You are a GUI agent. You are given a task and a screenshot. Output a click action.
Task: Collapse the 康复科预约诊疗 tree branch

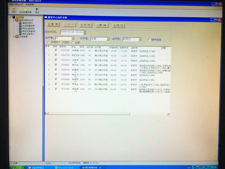point(14,20)
